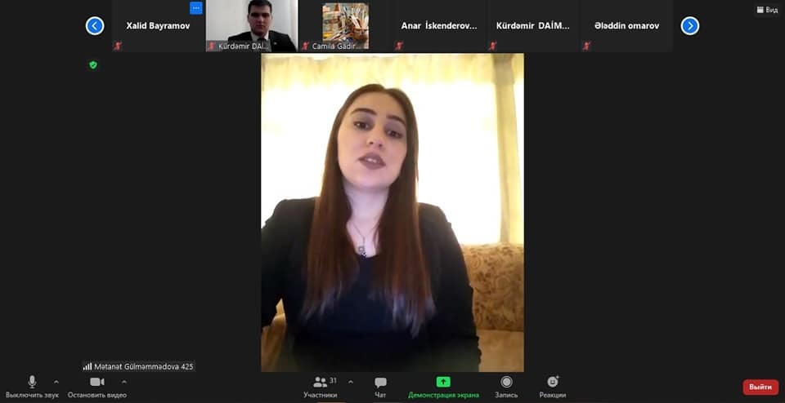Viewport: 785px width, 403px height.
Task: Change layout using Вид view button
Action: tap(766, 10)
